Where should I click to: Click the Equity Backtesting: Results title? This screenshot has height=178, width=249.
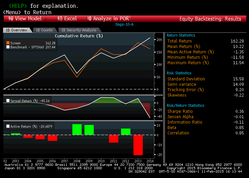[210, 19]
